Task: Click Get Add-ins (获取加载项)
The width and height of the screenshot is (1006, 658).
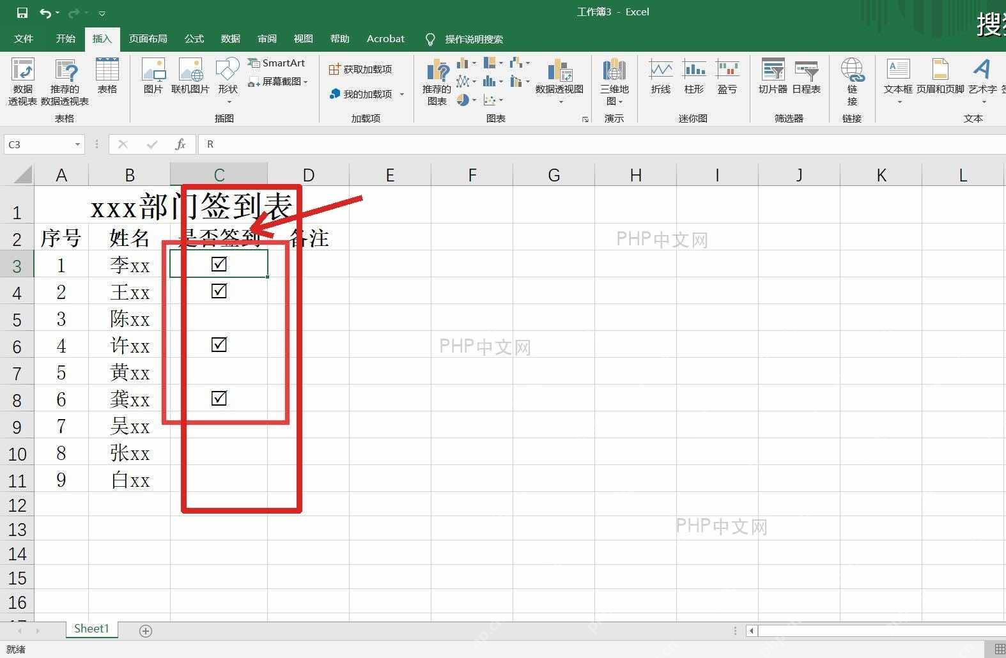Action: point(360,69)
